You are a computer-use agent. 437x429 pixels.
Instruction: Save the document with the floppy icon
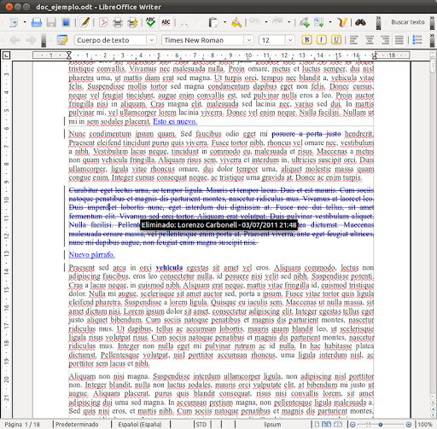point(51,22)
